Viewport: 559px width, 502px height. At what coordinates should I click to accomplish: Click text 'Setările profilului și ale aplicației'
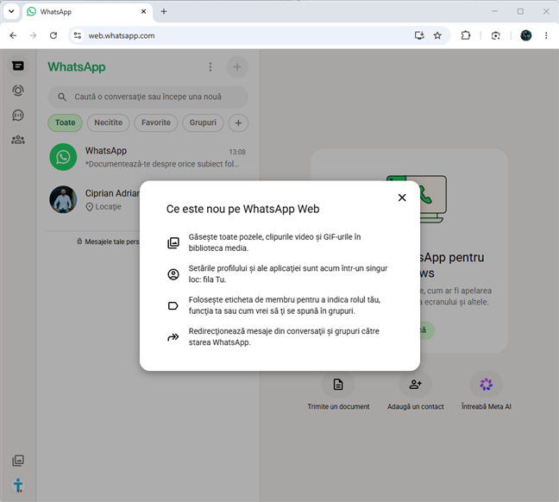tap(245, 268)
